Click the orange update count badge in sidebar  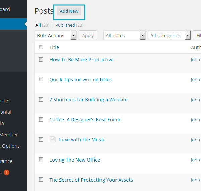[7, 173]
